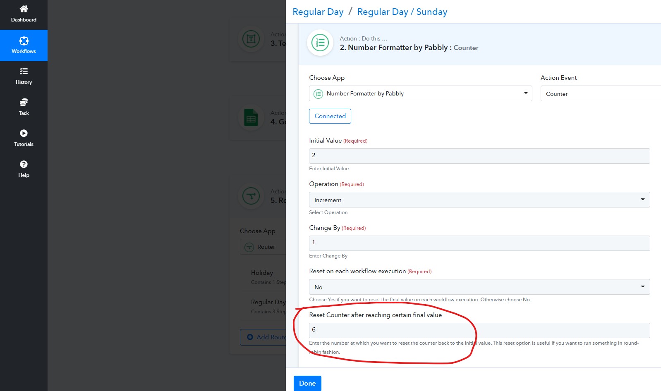Go to Regular Day breadcrumb
This screenshot has height=391, width=661.
coord(318,12)
